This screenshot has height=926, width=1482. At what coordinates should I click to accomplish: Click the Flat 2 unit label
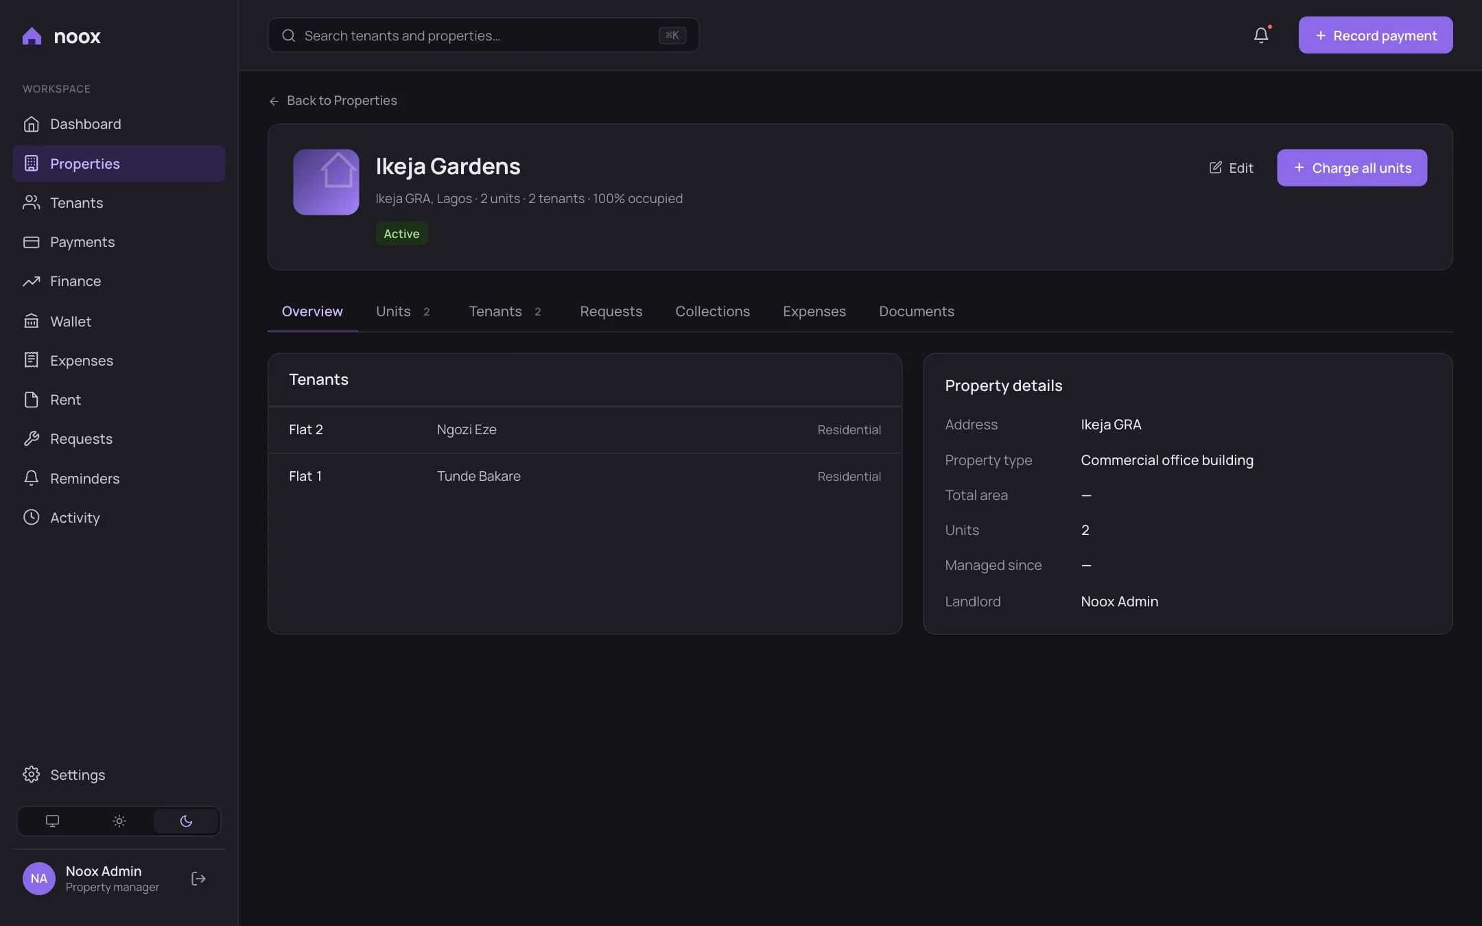coord(305,430)
